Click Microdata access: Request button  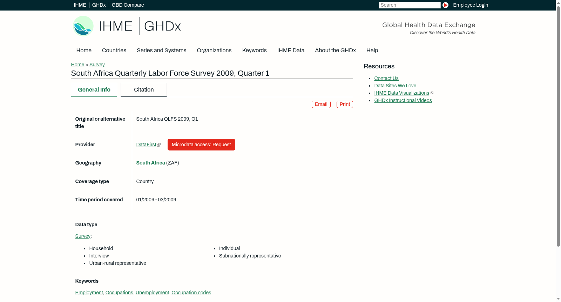(201, 145)
